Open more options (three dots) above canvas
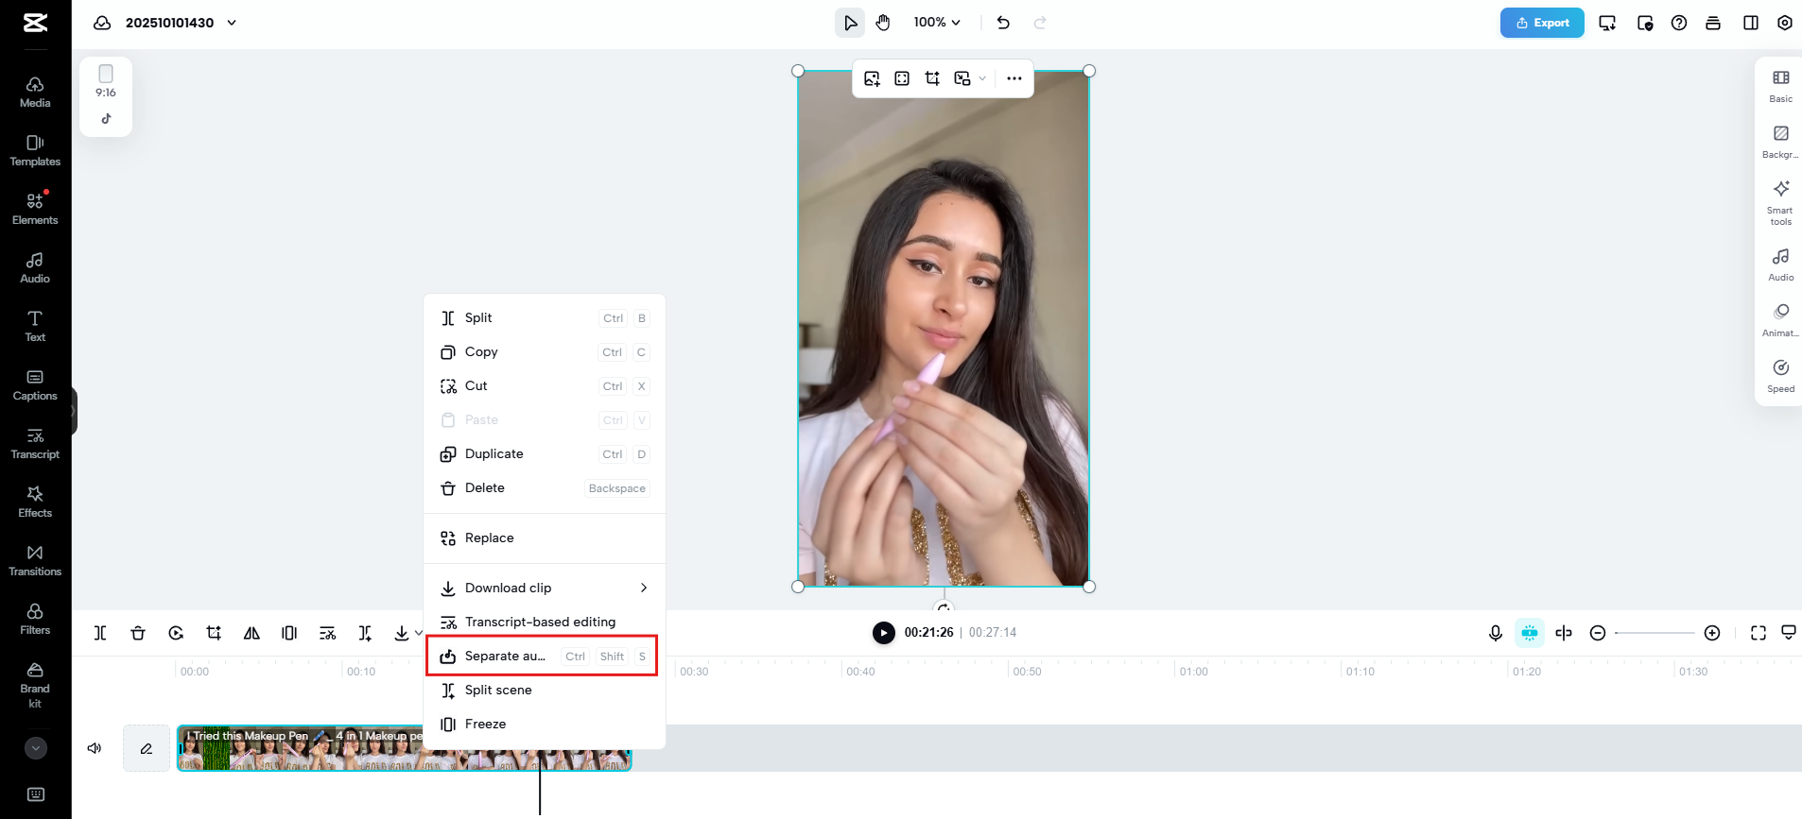 point(1014,78)
